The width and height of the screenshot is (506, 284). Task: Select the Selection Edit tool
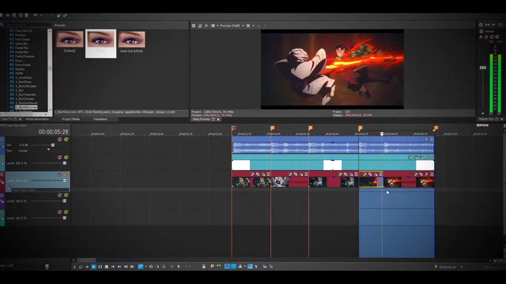point(157,267)
